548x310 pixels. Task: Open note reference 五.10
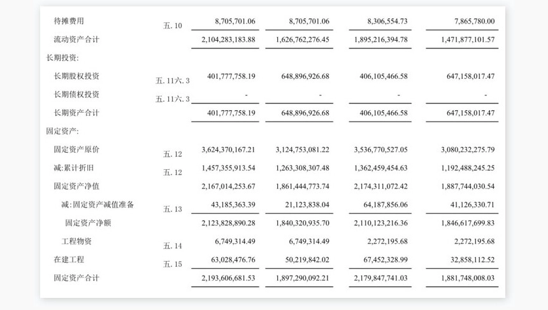click(x=173, y=26)
